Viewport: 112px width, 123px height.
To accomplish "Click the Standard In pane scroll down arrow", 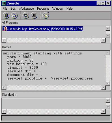I will coord(108,107).
